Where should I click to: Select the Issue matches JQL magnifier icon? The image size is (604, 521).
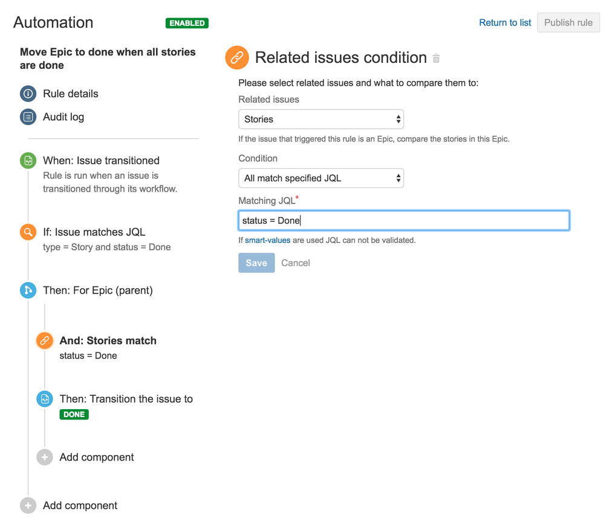click(27, 231)
